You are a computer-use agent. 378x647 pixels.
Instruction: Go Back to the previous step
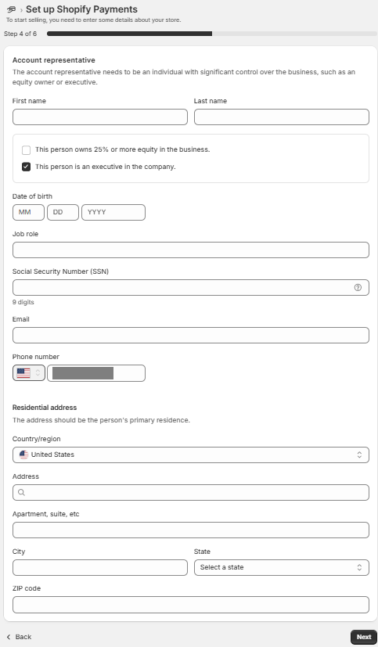coord(19,637)
